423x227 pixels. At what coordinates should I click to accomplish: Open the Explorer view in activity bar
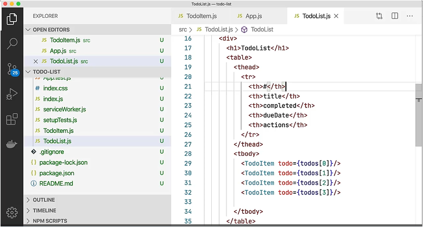point(12,19)
